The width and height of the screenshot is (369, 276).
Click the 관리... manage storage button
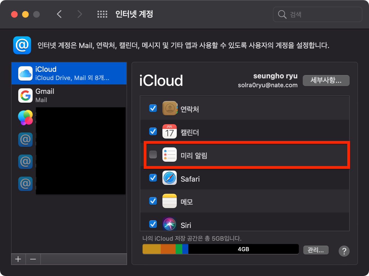(x=316, y=250)
